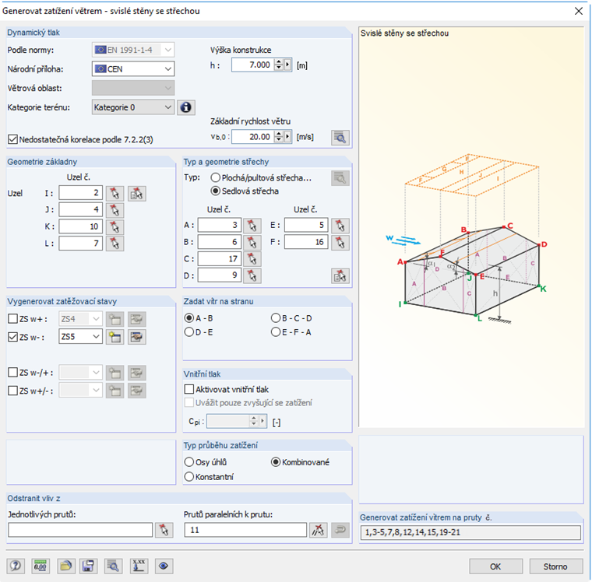
Task: Pick node I graphically
Action: coord(115,194)
